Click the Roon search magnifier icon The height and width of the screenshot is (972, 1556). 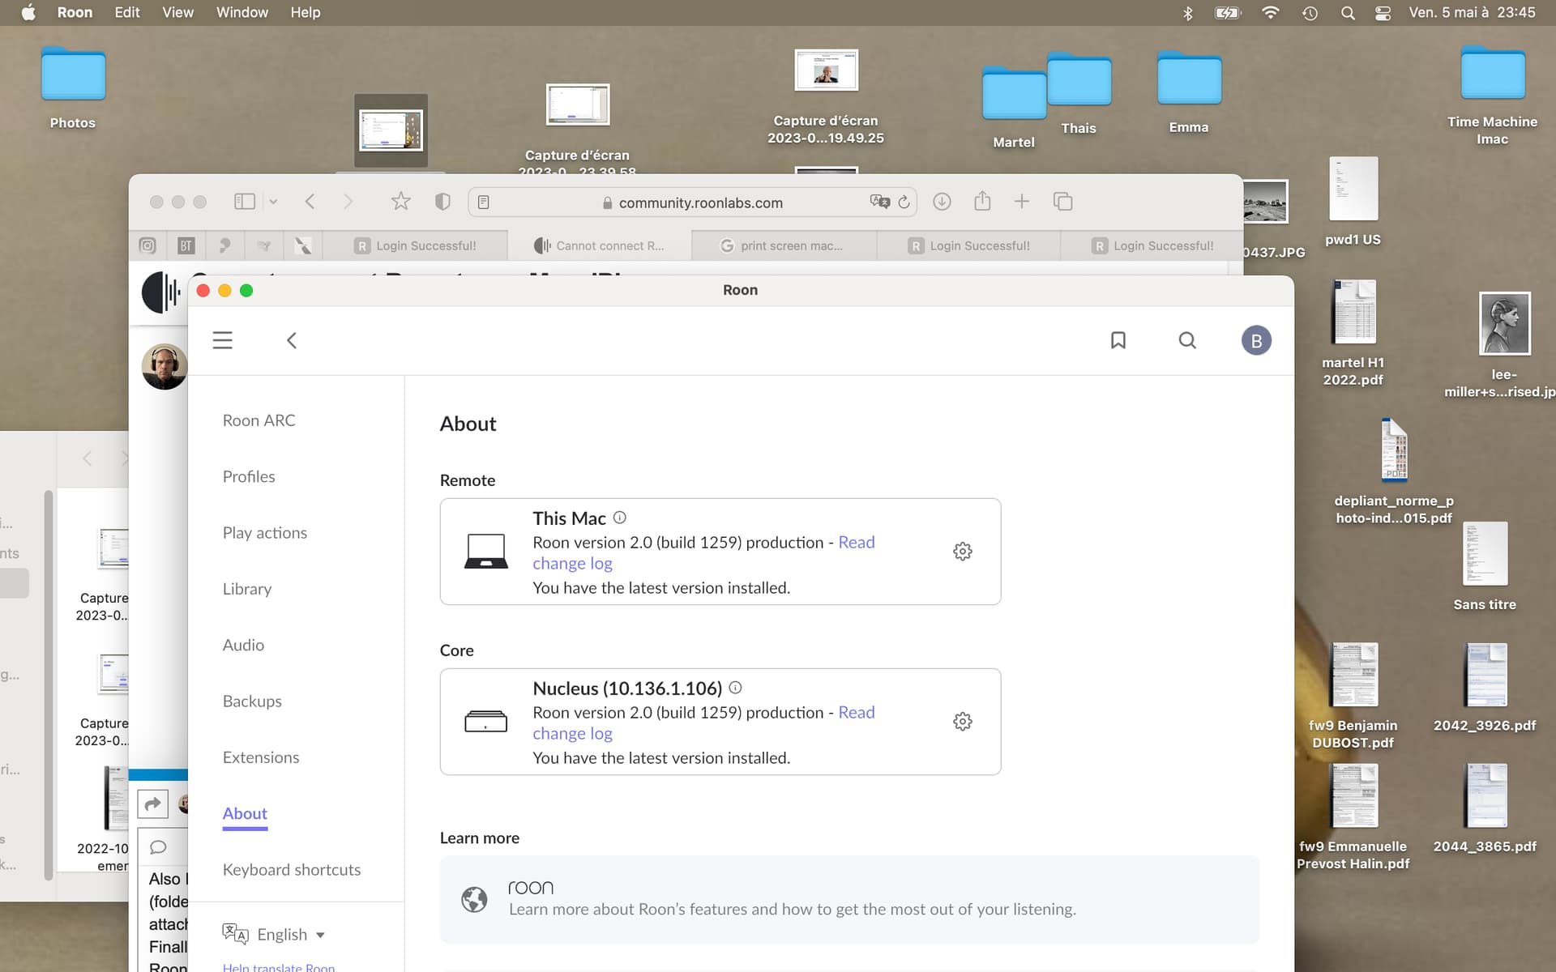coord(1186,340)
